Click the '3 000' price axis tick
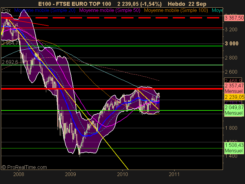This screenshot has height=184, width=245. pos(232,44)
